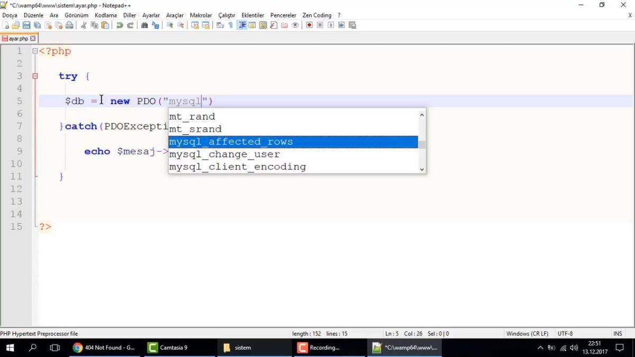The height and width of the screenshot is (357, 635).
Task: Open Folder as Workspace toolbar icon
Action: (284, 25)
